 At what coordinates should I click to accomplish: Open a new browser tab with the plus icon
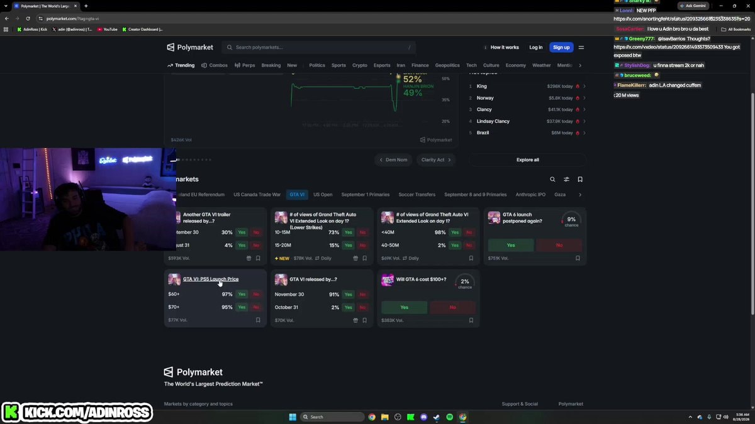[86, 6]
